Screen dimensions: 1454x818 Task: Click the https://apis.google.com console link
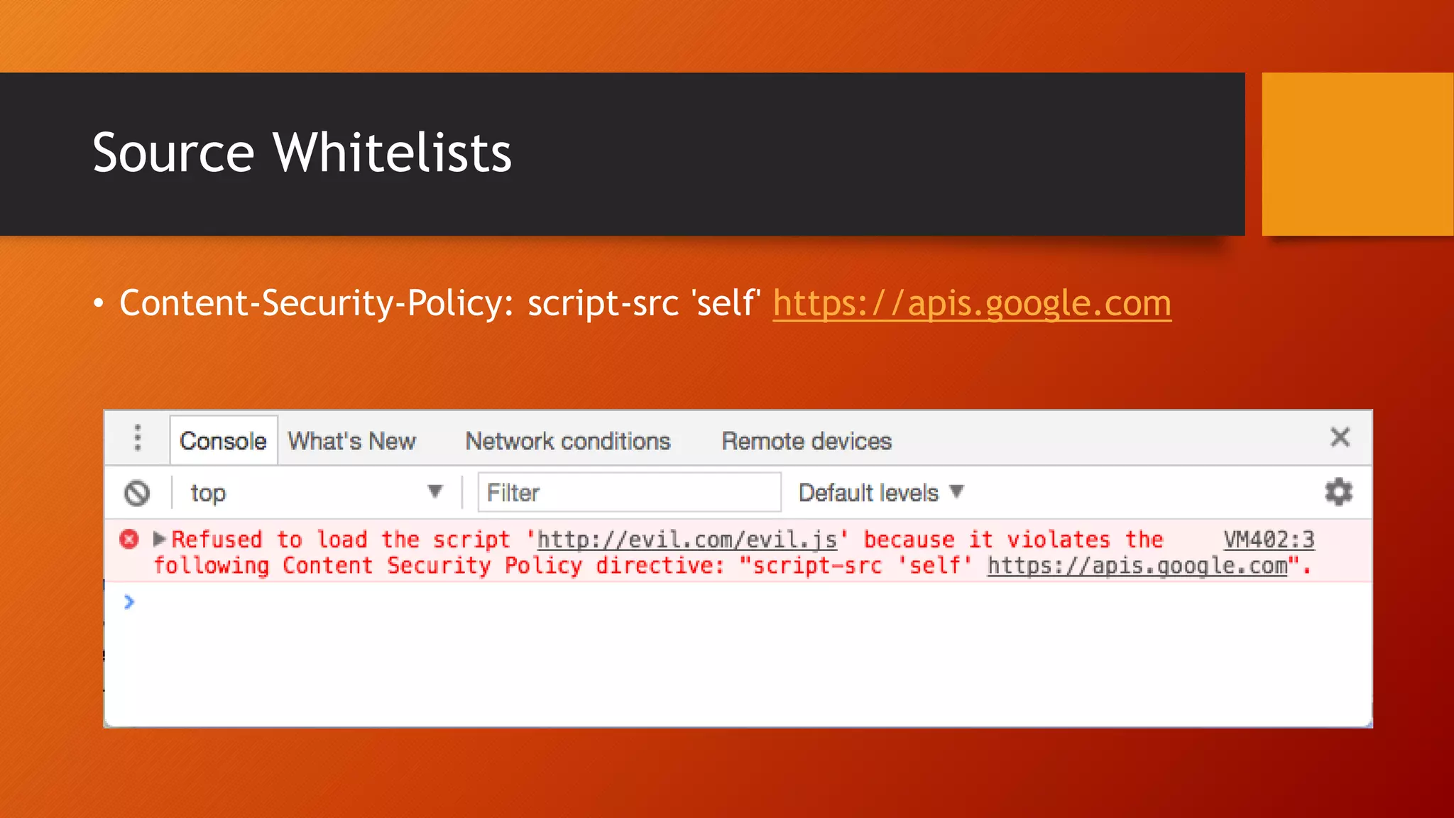(x=1137, y=566)
